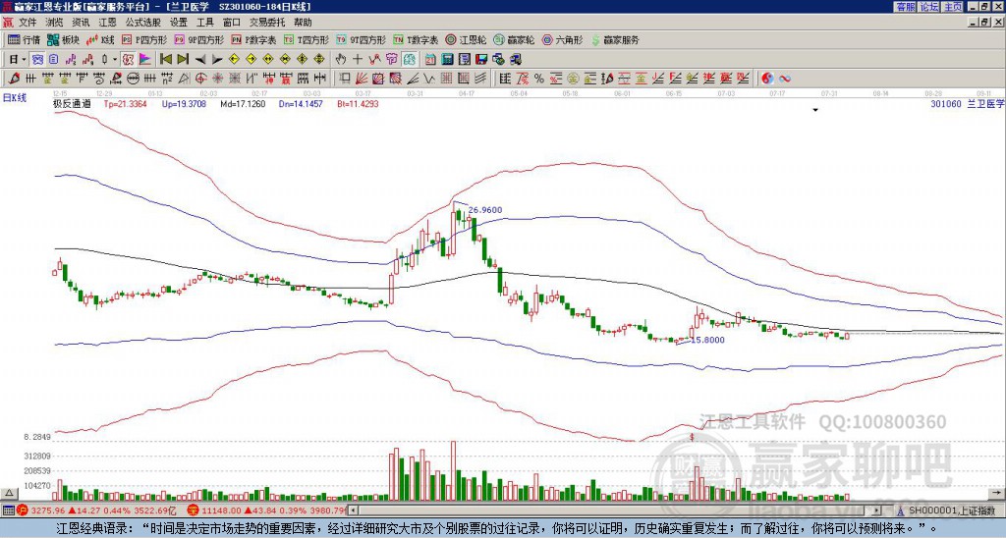Select the circle with crosshair tool
Image resolution: width=1006 pixels, height=538 pixels.
pyautogui.click(x=200, y=79)
